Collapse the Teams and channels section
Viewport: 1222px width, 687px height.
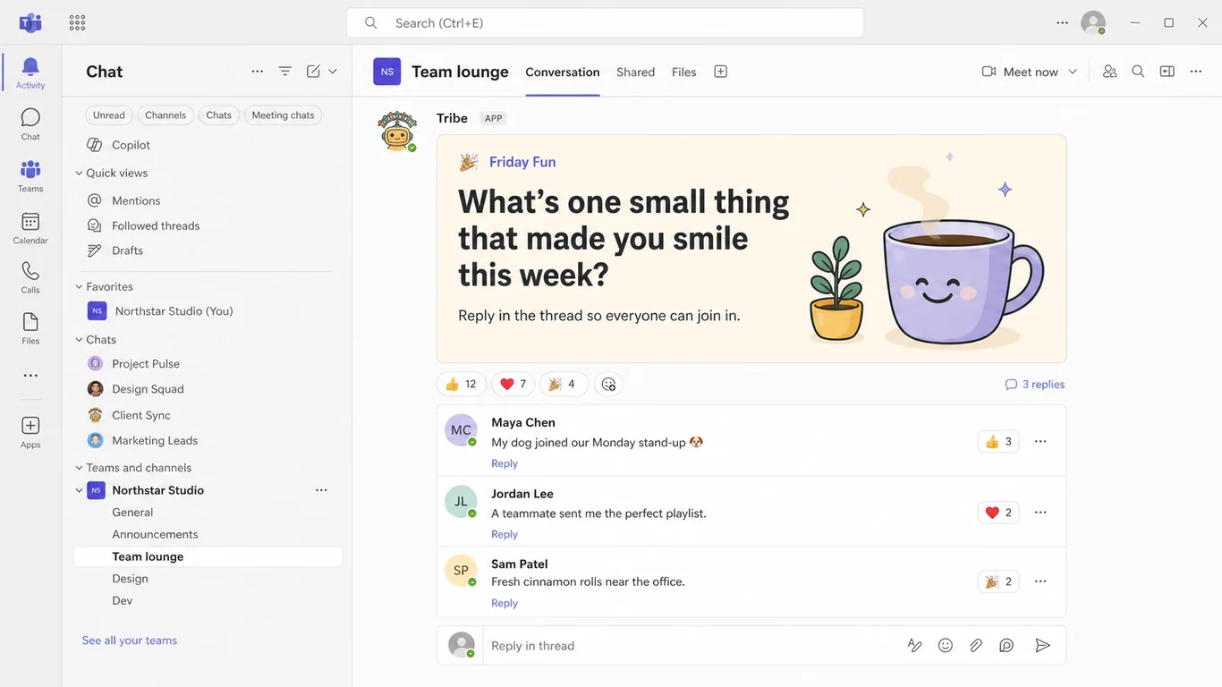(79, 468)
